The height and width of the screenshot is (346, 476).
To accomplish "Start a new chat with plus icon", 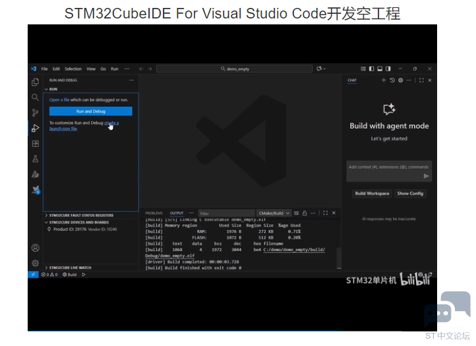I will tap(384, 80).
